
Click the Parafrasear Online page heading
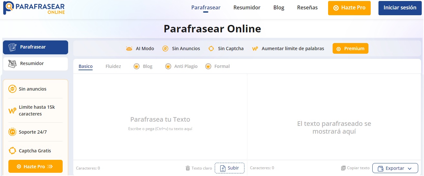pos(212,29)
